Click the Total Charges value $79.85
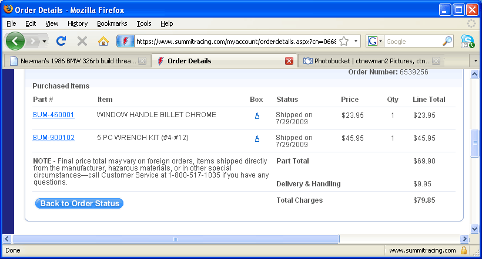The image size is (482, 259). (424, 200)
